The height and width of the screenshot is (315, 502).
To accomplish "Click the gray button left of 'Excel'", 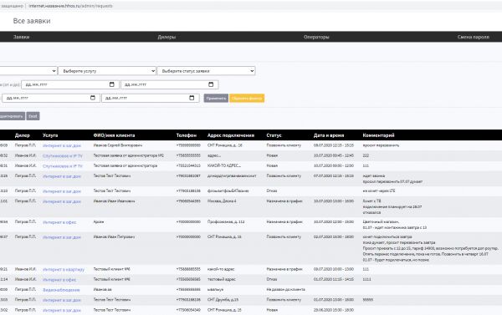I will [13, 116].
